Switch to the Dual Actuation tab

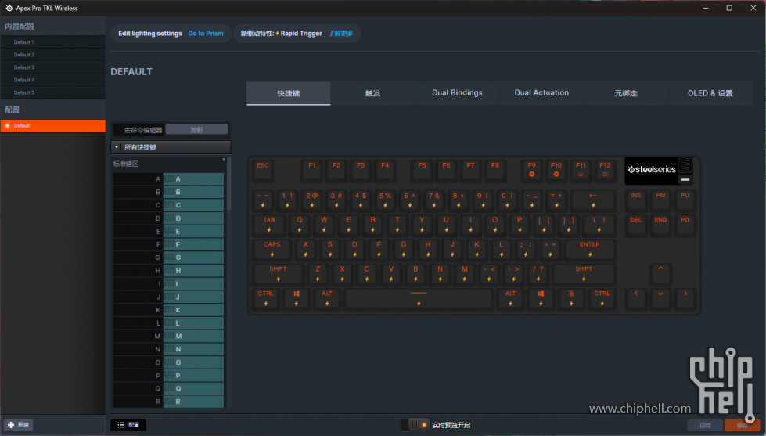[x=541, y=93]
